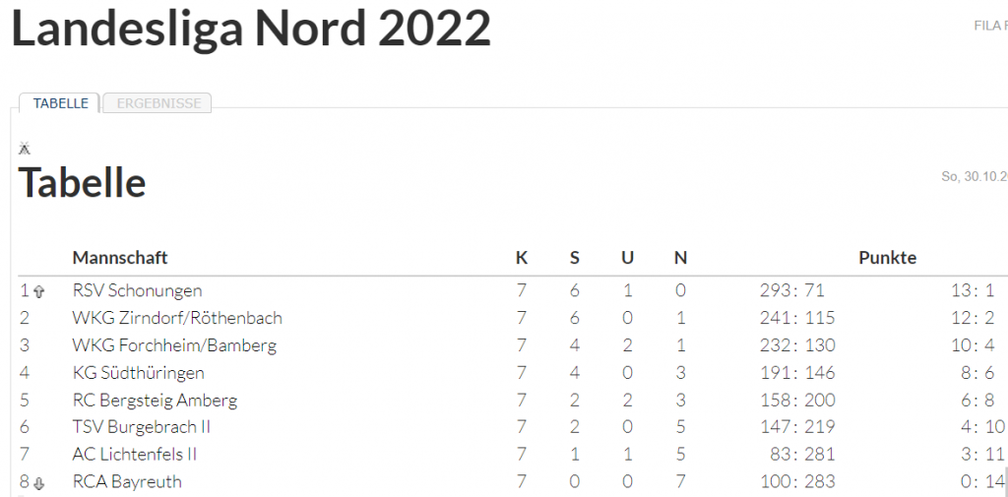Open the AC Lichtenfels II entry

(135, 455)
